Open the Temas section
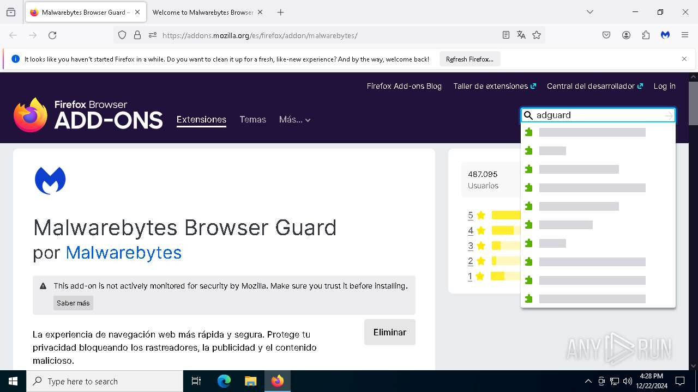 point(253,120)
